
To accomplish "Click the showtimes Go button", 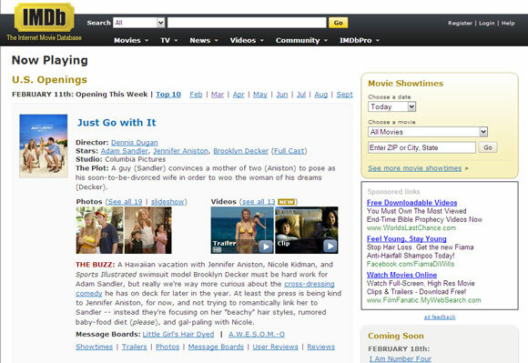I will [x=488, y=147].
